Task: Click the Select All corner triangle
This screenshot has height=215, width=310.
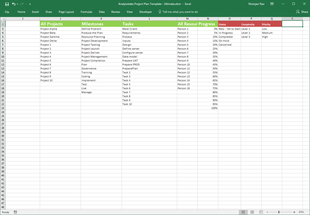Action: [3, 19]
